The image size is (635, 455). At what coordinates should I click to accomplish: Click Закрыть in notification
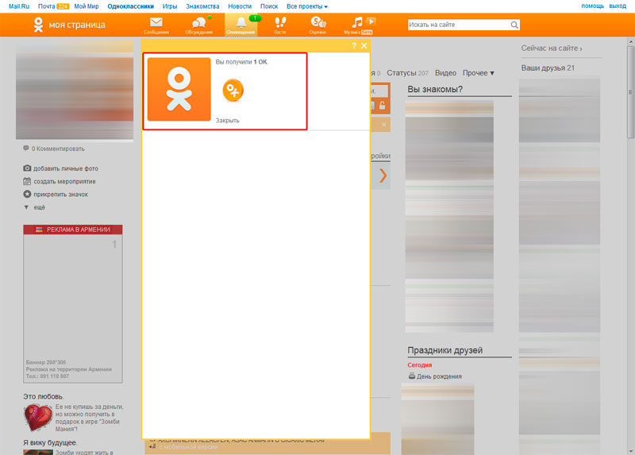pyautogui.click(x=227, y=121)
